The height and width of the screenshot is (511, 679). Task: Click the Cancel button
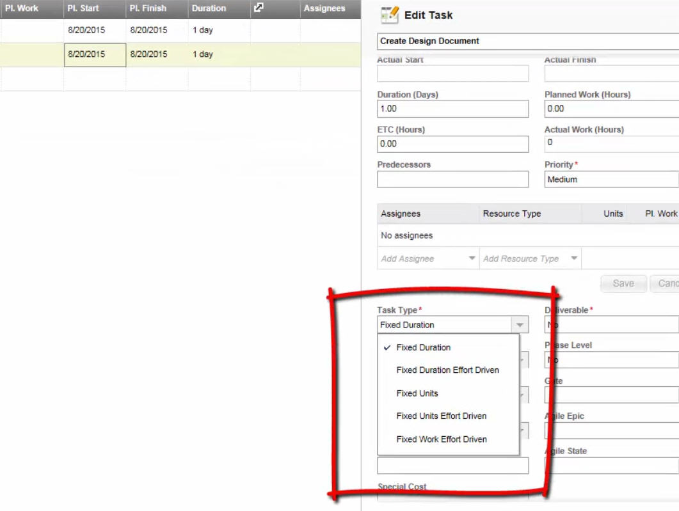point(665,283)
